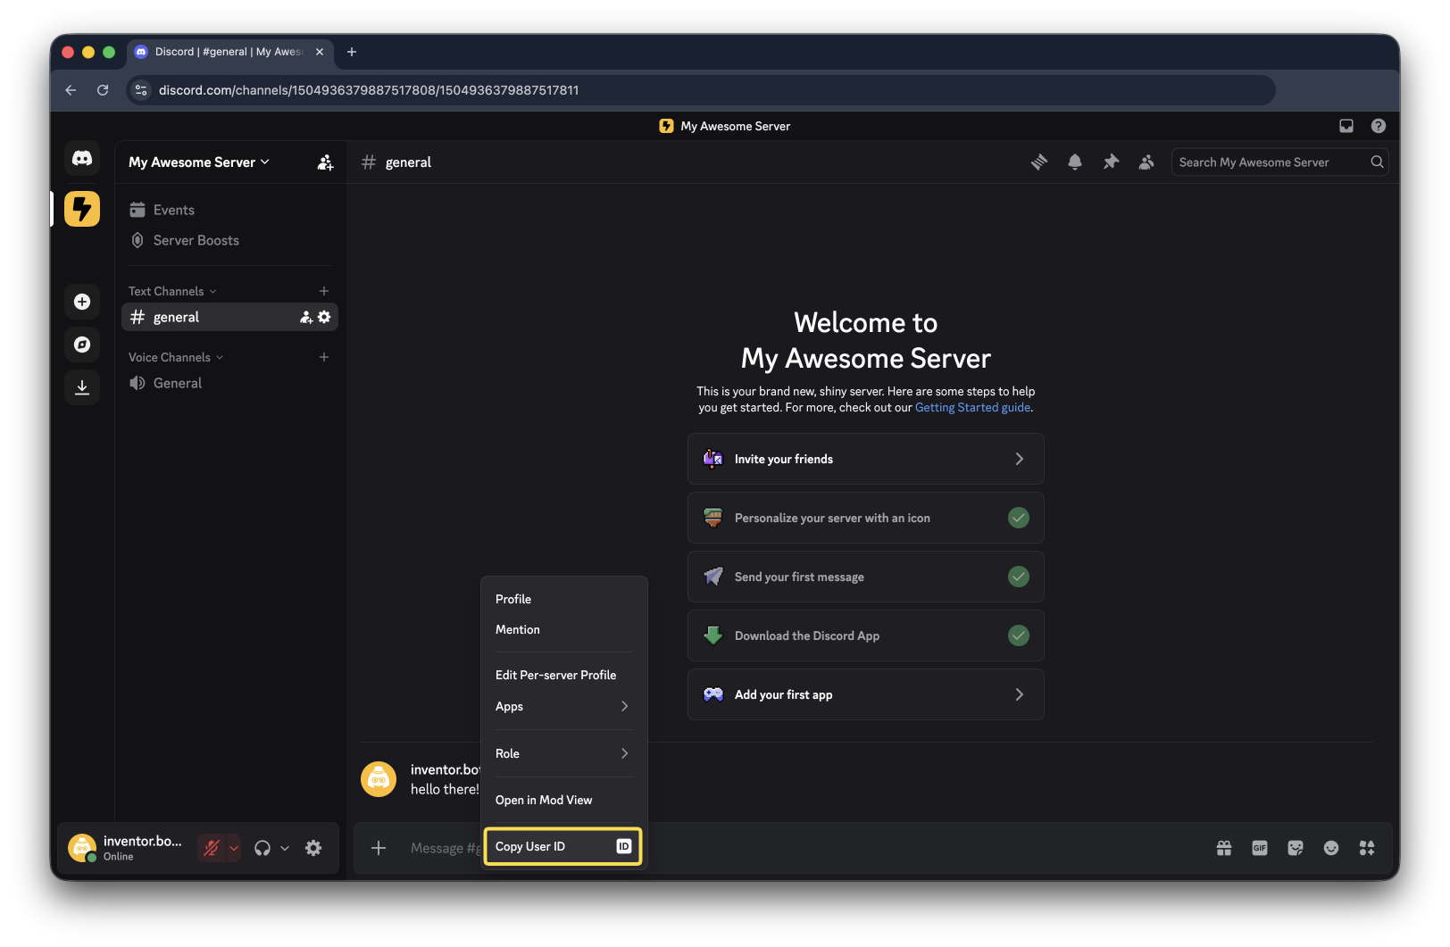Open Download the Discord App step

(866, 635)
